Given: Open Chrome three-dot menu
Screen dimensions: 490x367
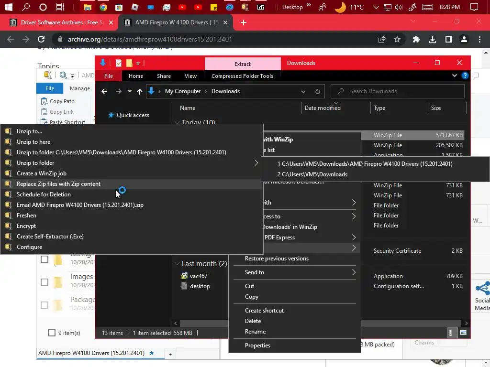Looking at the screenshot, I should 479,39.
